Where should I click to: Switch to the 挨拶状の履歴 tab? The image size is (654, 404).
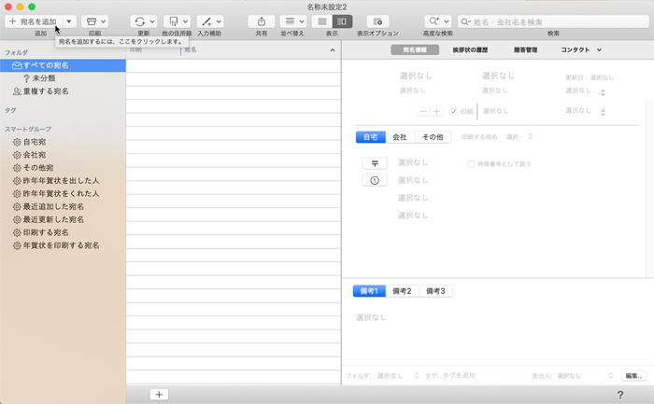point(468,49)
